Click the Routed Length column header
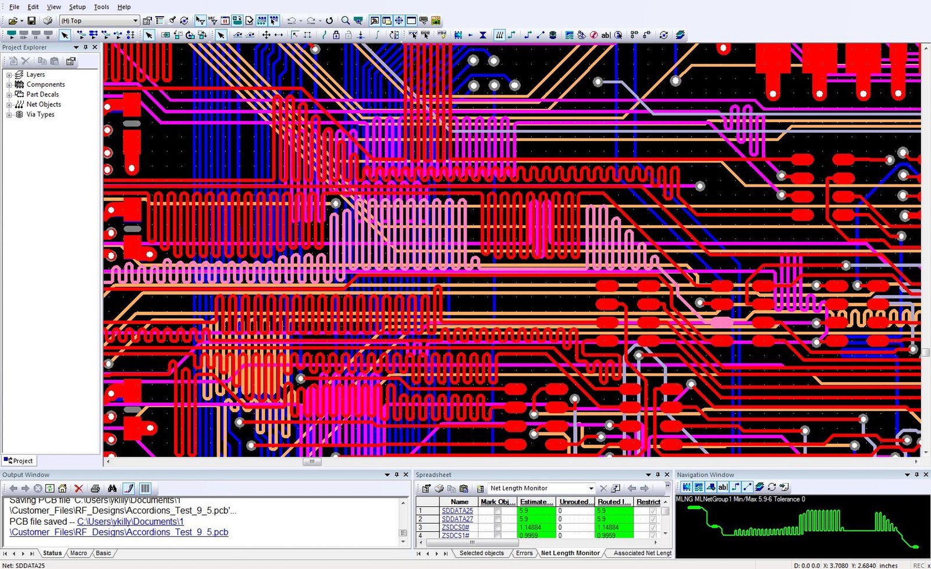 tap(613, 502)
